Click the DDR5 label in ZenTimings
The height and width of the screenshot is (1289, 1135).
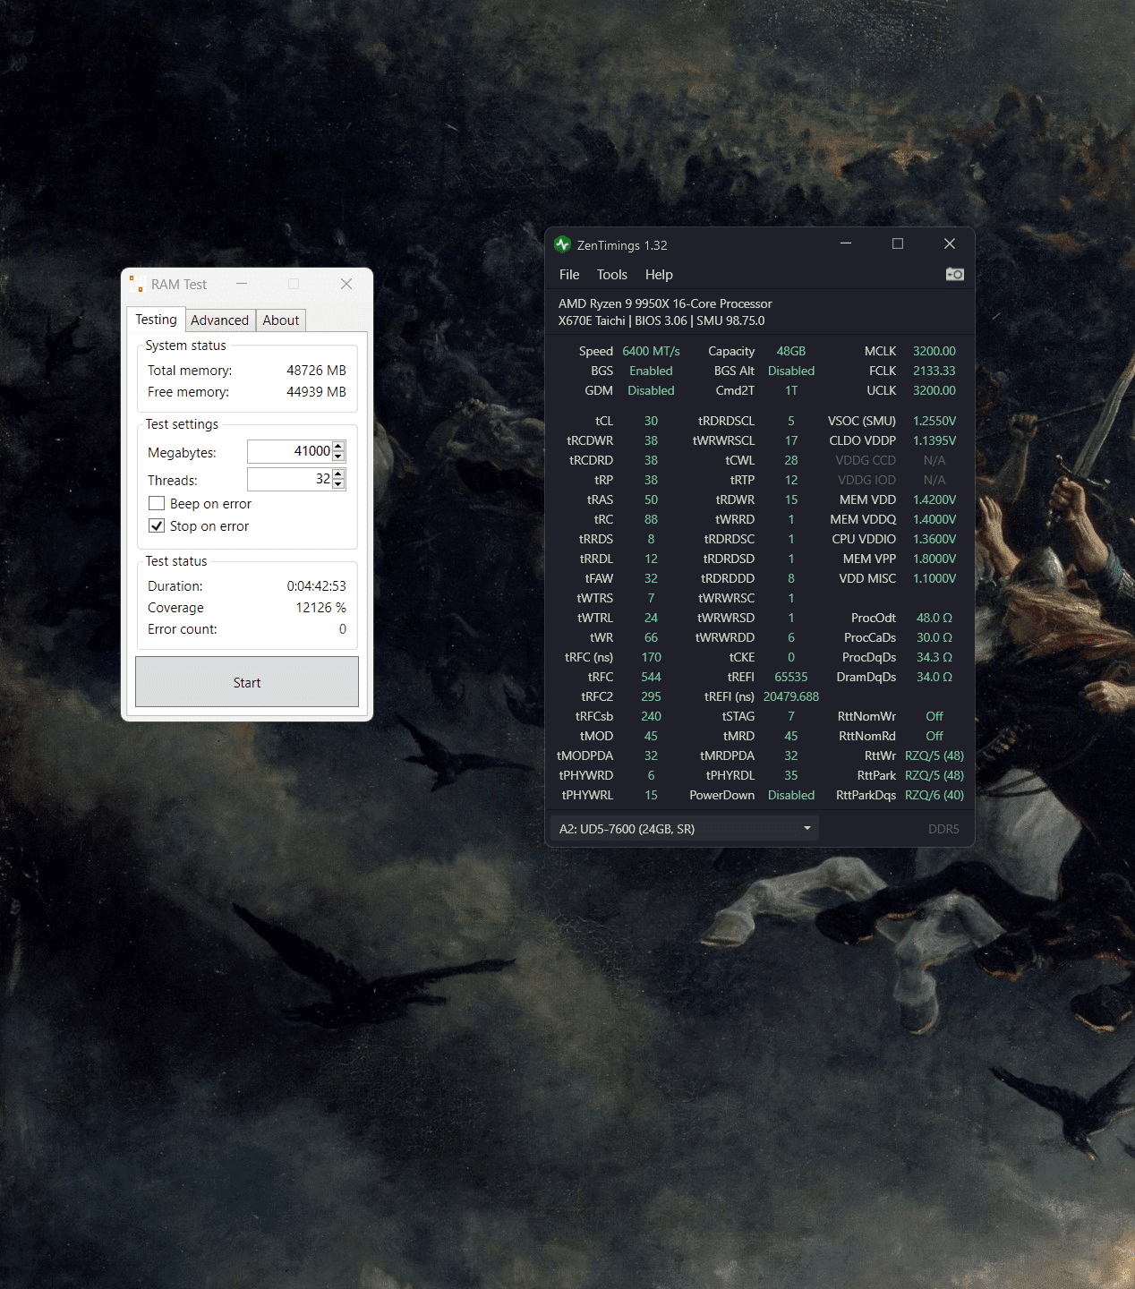point(943,829)
